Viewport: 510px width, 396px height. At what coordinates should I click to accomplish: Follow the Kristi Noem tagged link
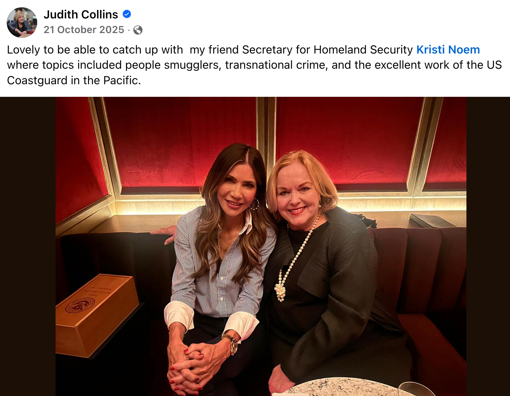[x=448, y=50]
